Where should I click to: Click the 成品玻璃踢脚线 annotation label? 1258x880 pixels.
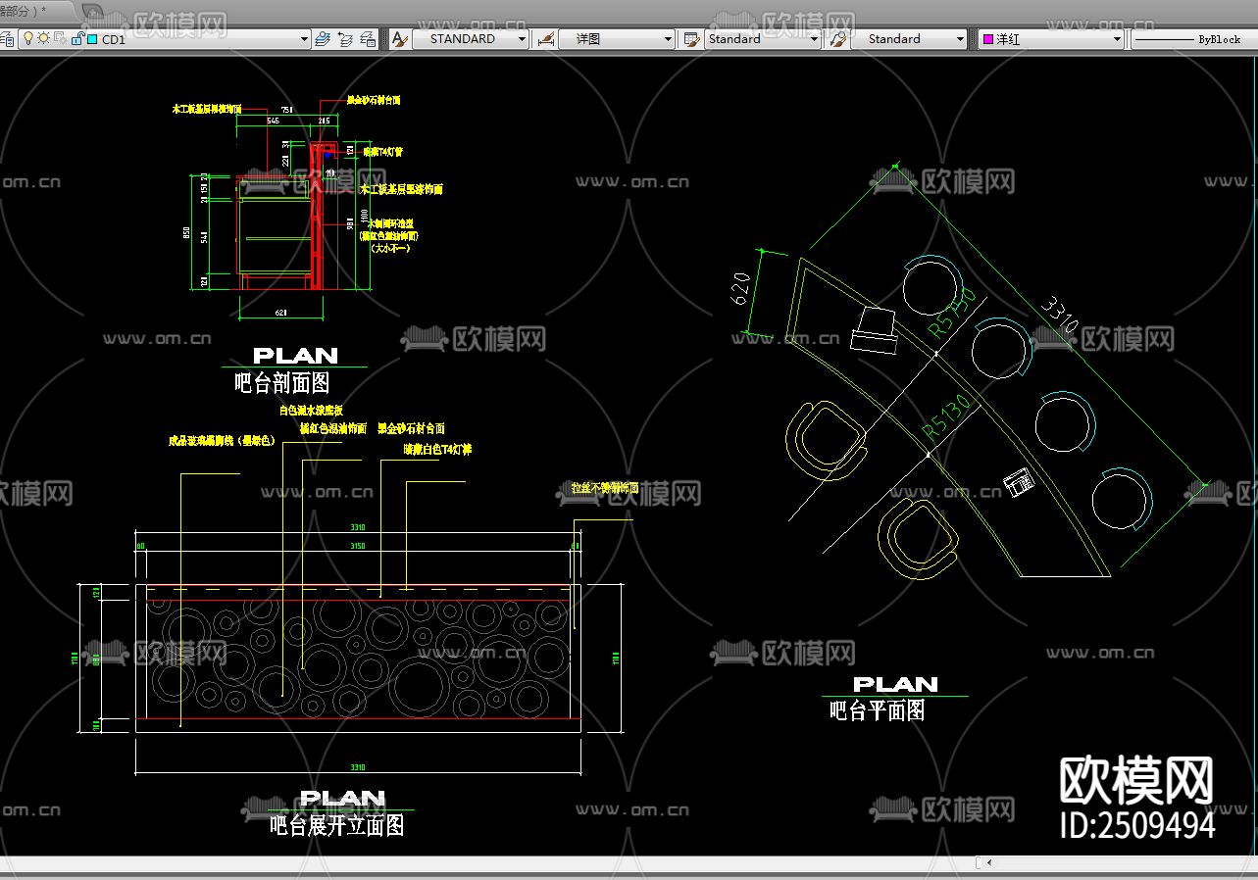[223, 441]
